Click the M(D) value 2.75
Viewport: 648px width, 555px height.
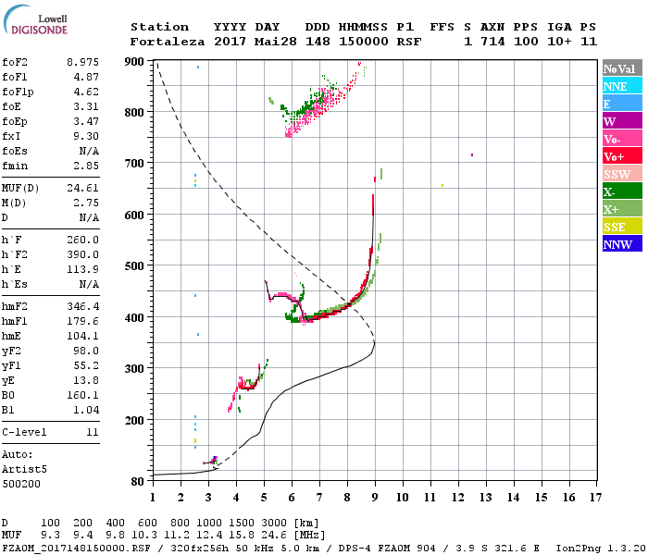click(86, 203)
